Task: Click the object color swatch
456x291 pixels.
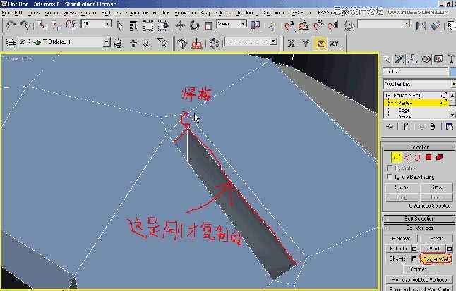Action: 452,71
